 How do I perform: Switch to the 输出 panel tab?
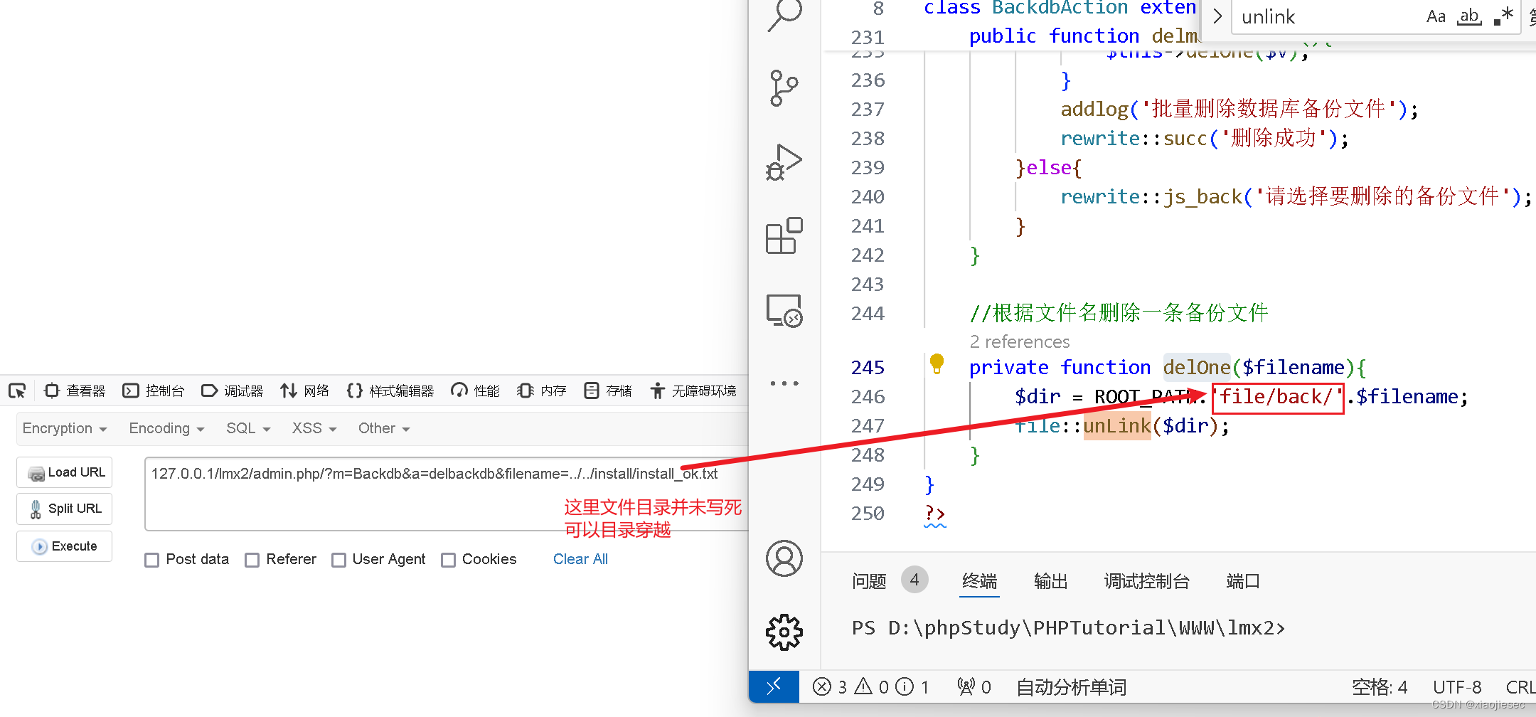(1050, 581)
